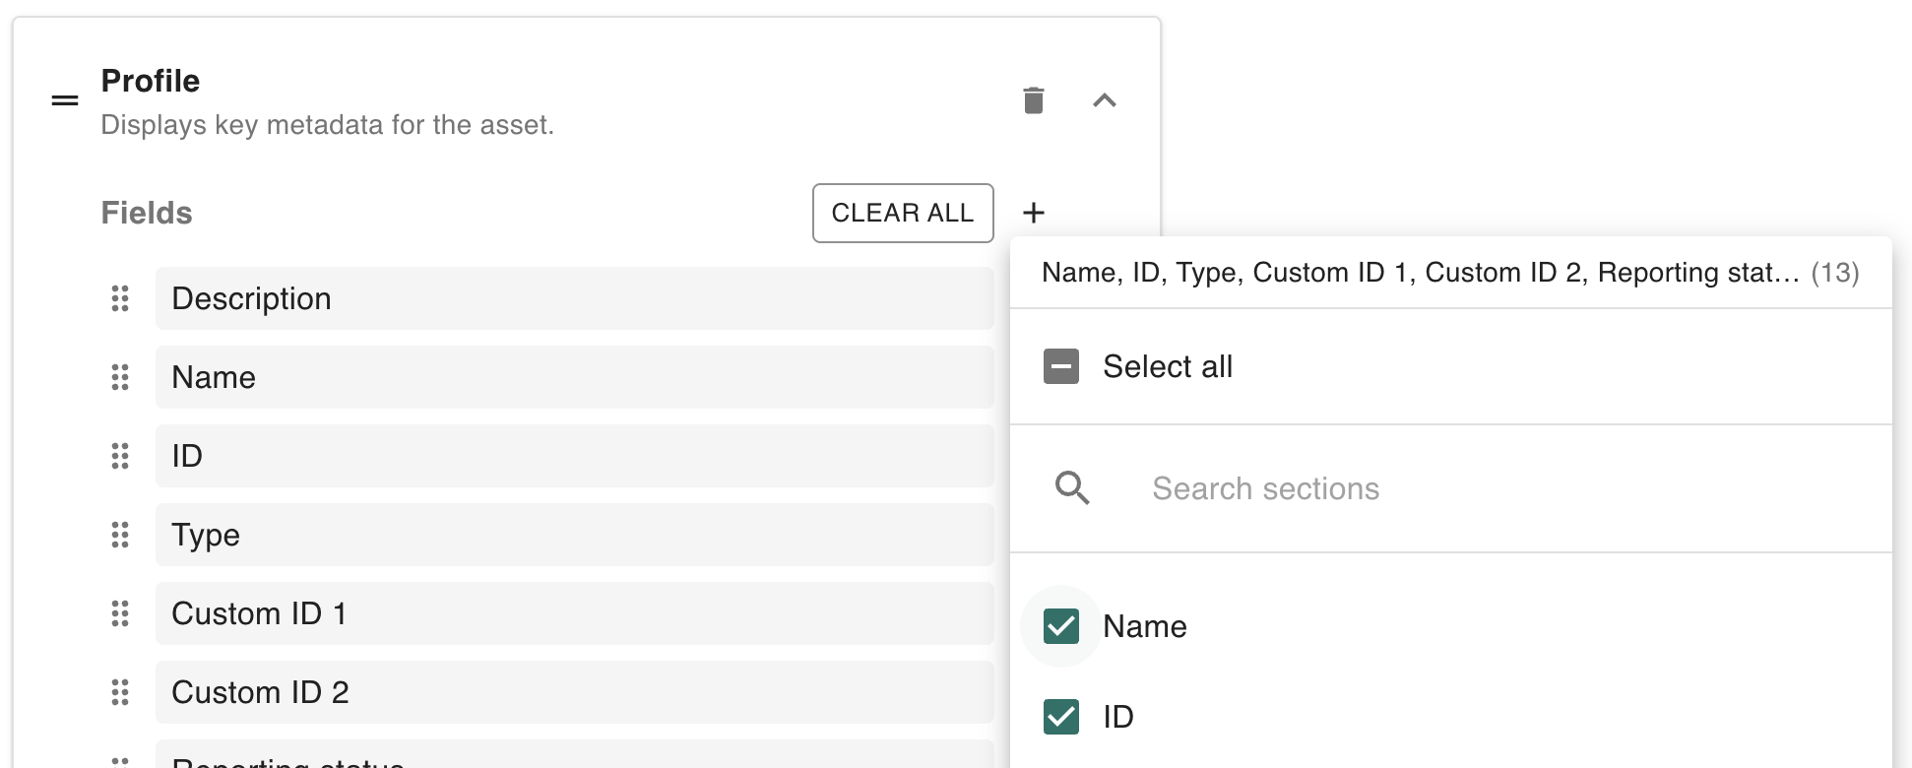Select the Custom ID 2 field row
The height and width of the screenshot is (768, 1912).
[x=573, y=692]
